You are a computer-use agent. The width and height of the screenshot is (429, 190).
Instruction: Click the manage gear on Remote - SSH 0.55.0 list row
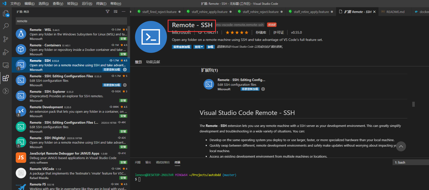[x=125, y=70]
